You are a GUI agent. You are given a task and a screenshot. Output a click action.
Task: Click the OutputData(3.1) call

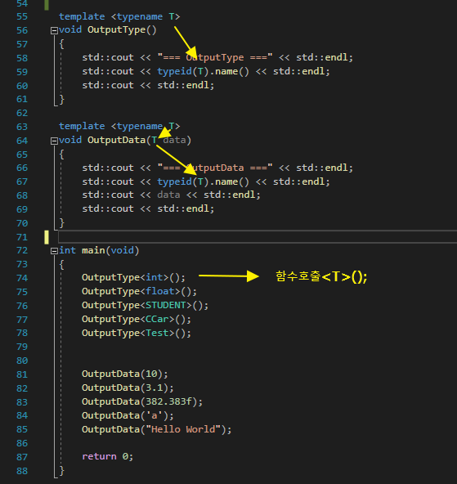coord(128,388)
